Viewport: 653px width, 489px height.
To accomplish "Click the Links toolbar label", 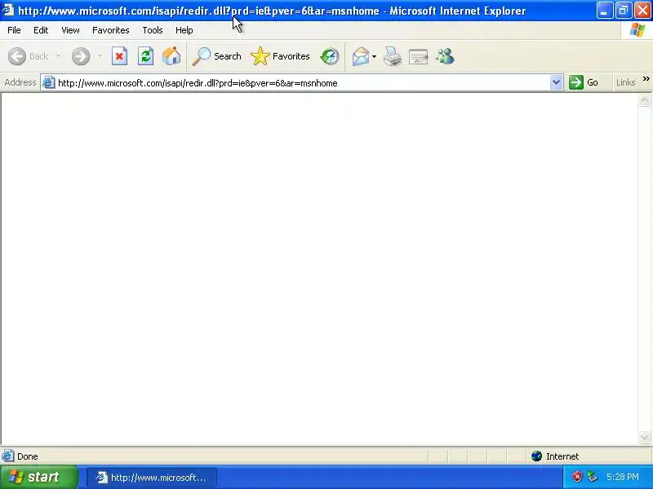I will pos(625,82).
